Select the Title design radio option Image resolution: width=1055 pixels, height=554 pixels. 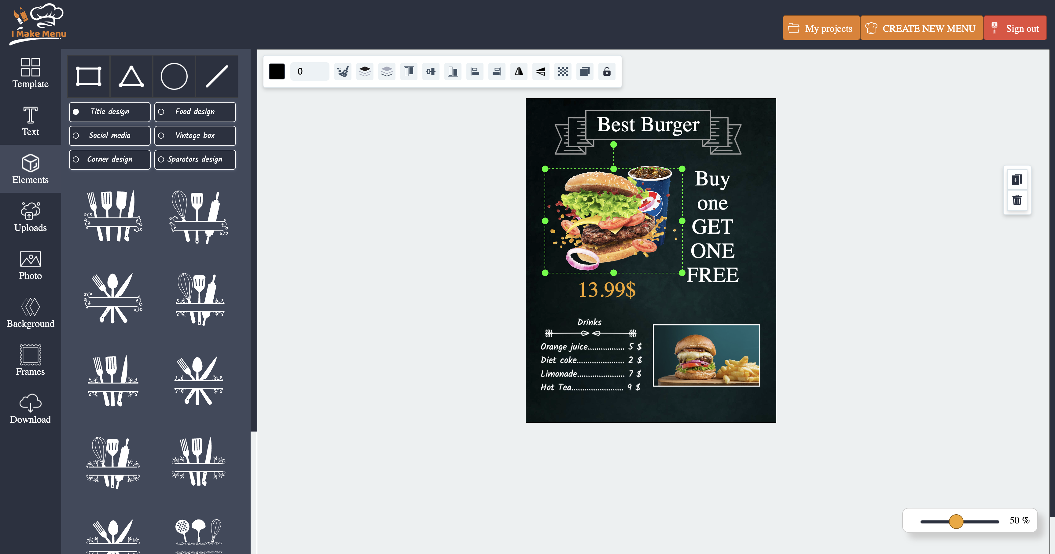(x=110, y=112)
